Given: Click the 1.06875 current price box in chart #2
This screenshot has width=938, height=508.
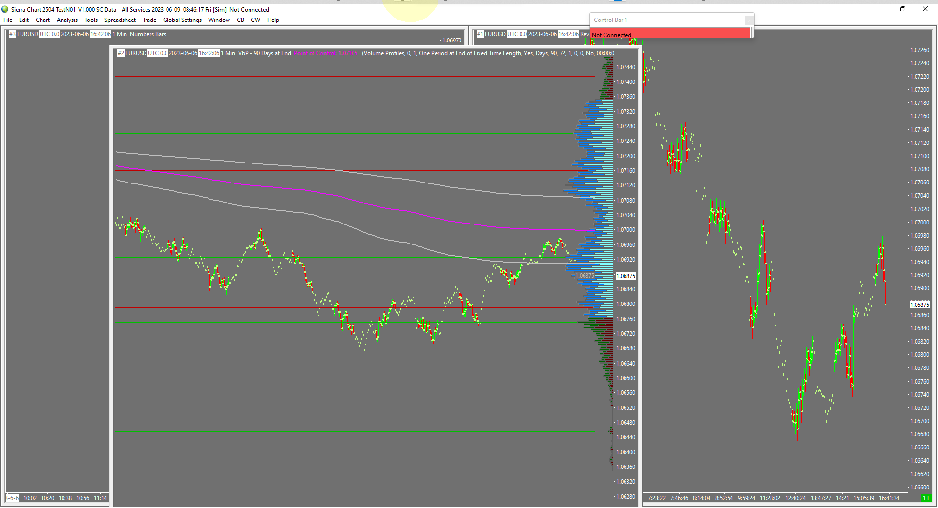Looking at the screenshot, I should click(x=625, y=276).
